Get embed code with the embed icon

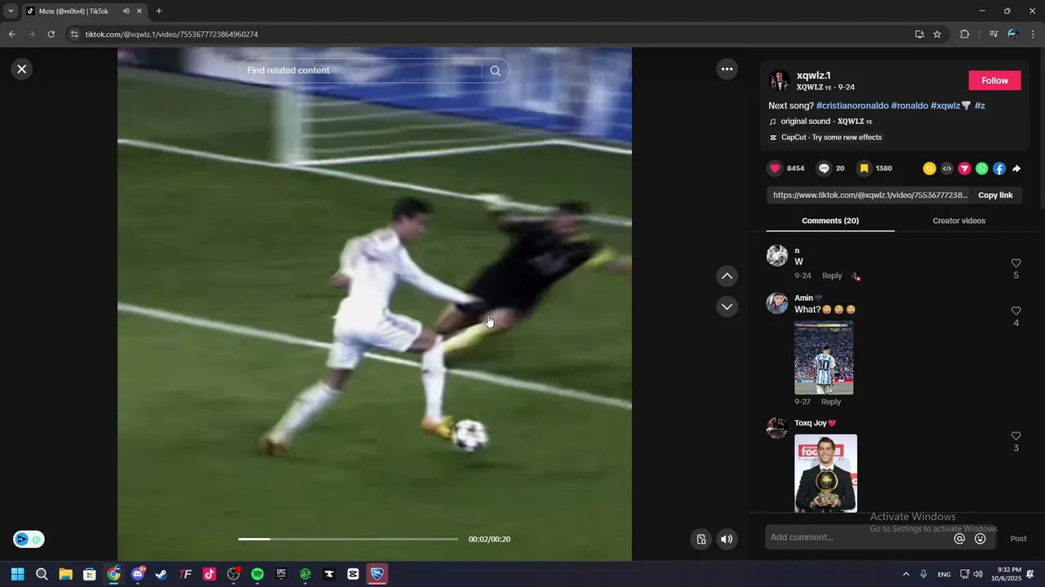[x=947, y=169]
